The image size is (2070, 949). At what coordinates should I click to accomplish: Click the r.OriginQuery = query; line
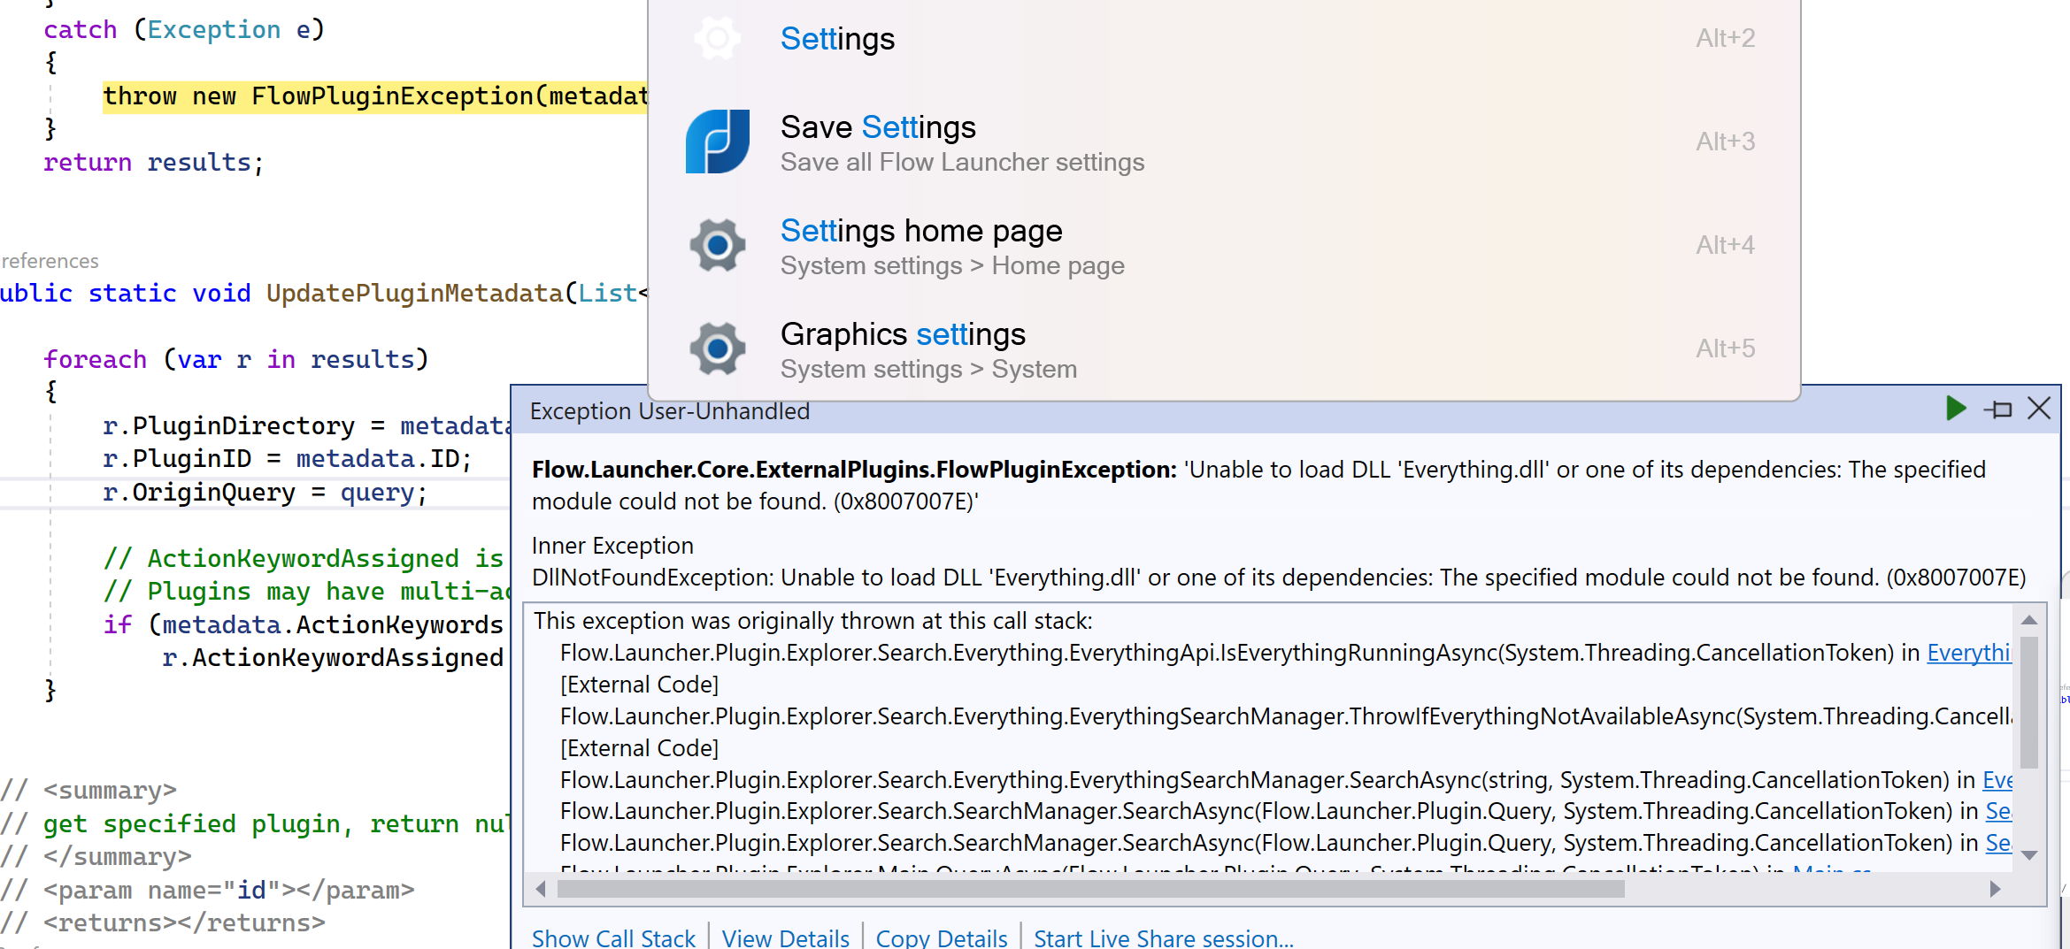point(265,493)
